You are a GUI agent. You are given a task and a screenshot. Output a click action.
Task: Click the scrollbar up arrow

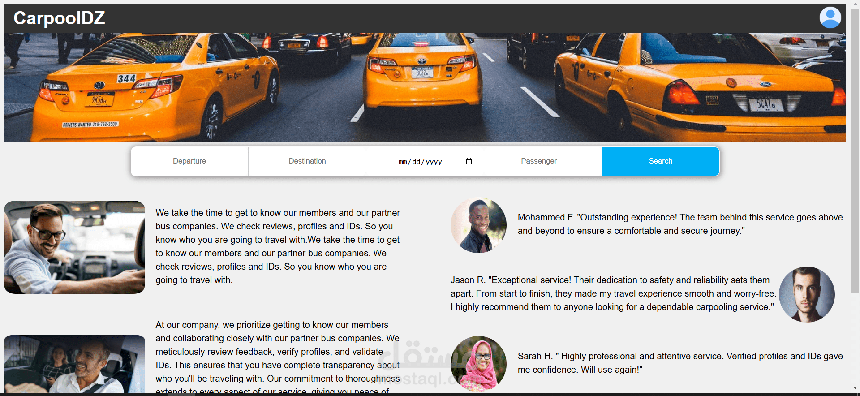click(x=855, y=4)
